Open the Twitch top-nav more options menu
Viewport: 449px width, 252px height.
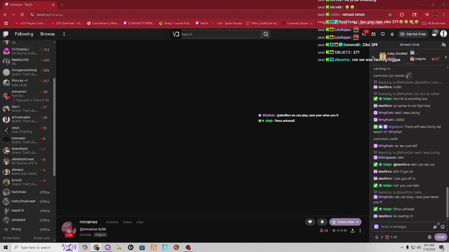point(64,34)
